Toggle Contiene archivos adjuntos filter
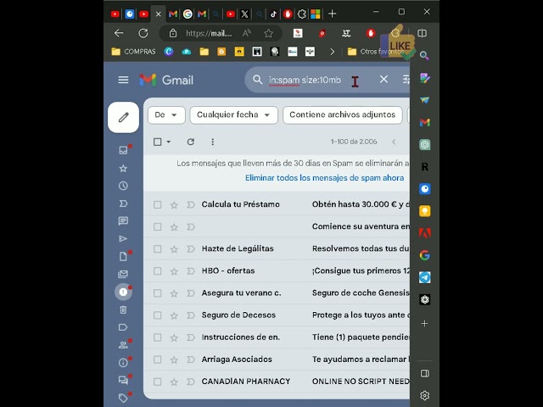 click(x=343, y=115)
